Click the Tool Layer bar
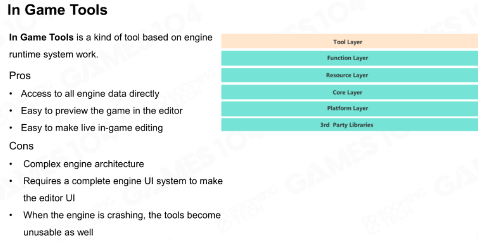 click(349, 41)
